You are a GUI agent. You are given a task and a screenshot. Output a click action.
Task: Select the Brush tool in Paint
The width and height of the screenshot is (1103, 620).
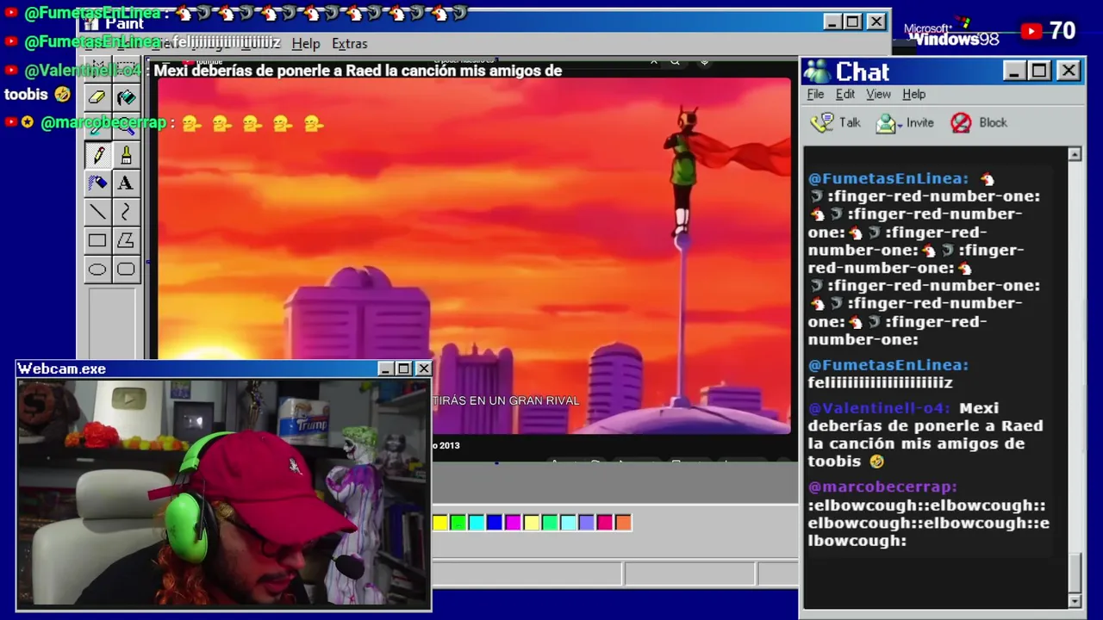pyautogui.click(x=126, y=155)
